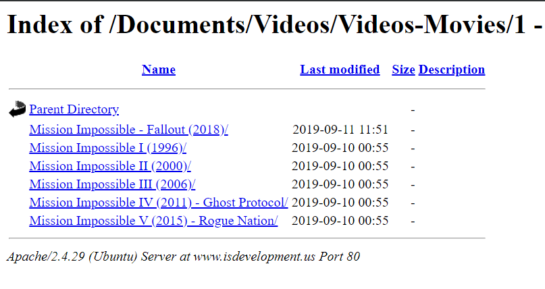545x289 pixels.
Task: Click the Description column header
Action: tap(451, 70)
